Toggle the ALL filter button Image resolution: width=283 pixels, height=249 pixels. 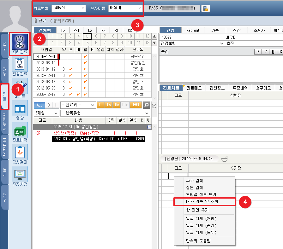[x=39, y=105]
